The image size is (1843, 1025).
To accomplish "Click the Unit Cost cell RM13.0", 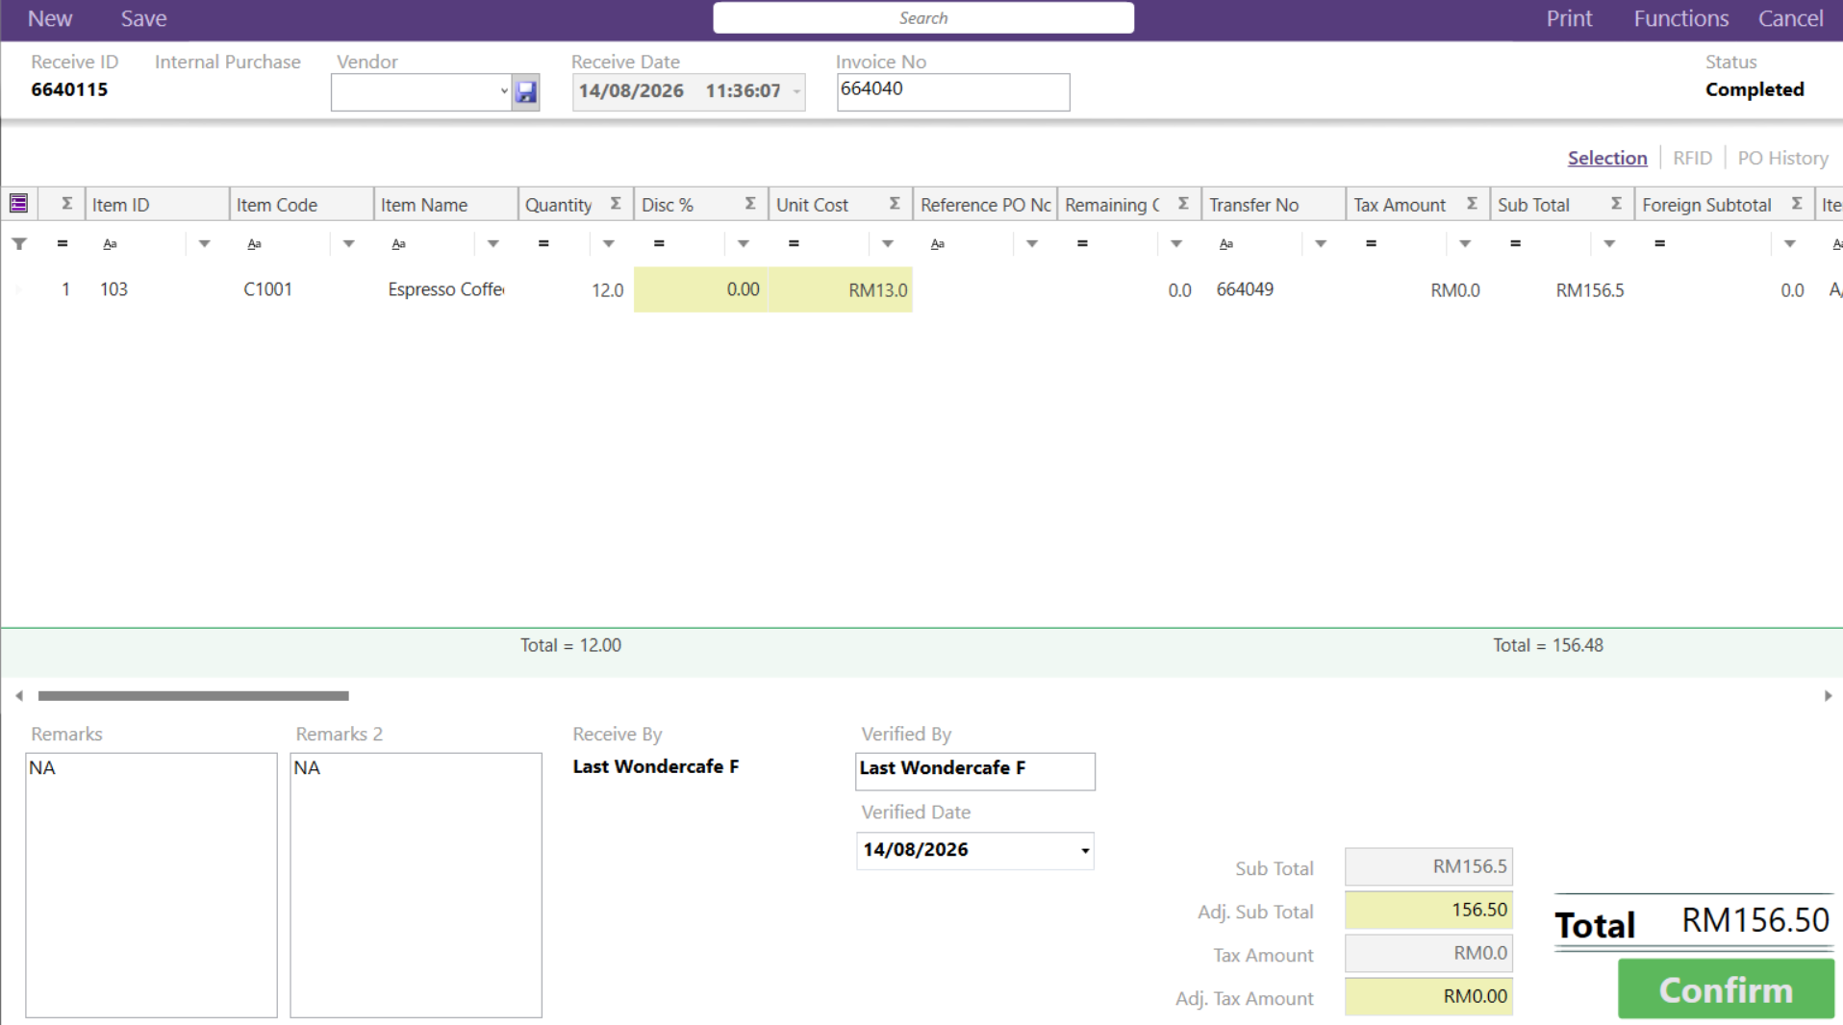I will coord(841,289).
